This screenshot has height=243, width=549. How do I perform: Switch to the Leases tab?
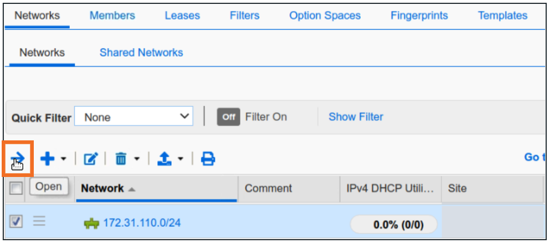[x=182, y=16]
